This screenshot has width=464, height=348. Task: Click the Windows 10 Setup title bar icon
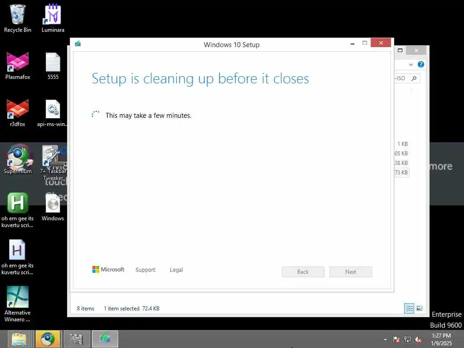78,44
